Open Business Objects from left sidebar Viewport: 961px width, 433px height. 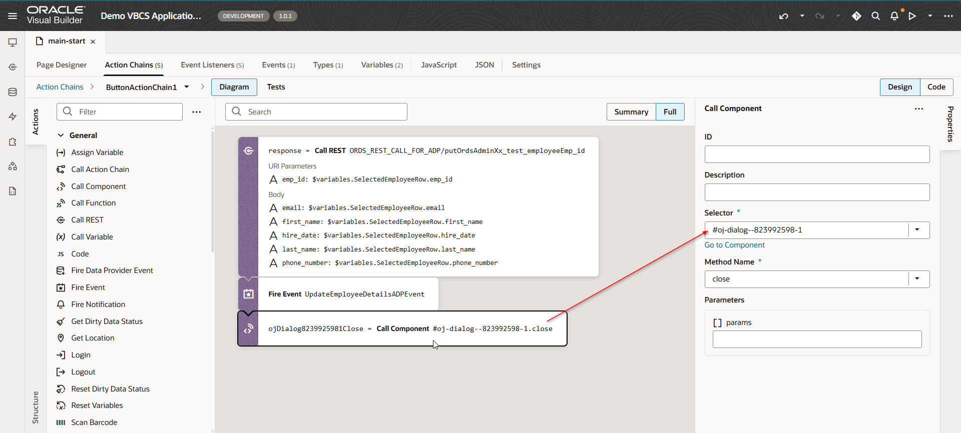point(13,92)
